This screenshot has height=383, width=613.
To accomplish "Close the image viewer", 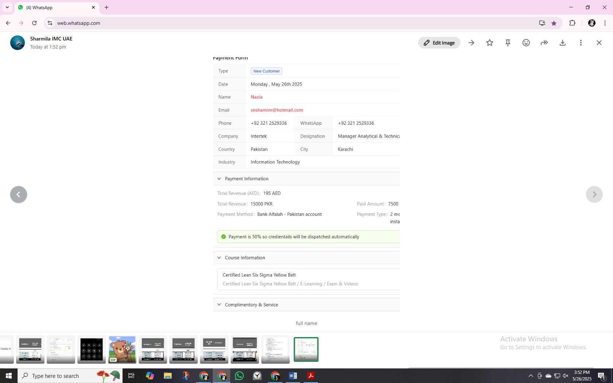I will (x=599, y=43).
